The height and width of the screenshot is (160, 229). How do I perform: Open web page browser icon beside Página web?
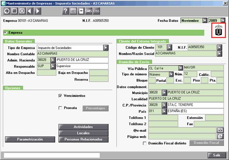[220, 136]
